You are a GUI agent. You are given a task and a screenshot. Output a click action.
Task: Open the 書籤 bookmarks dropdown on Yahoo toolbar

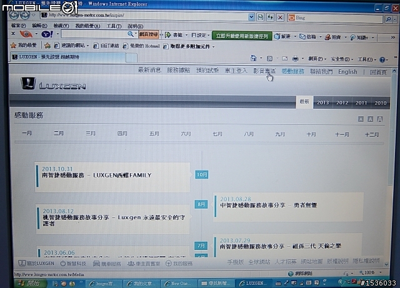point(186,35)
